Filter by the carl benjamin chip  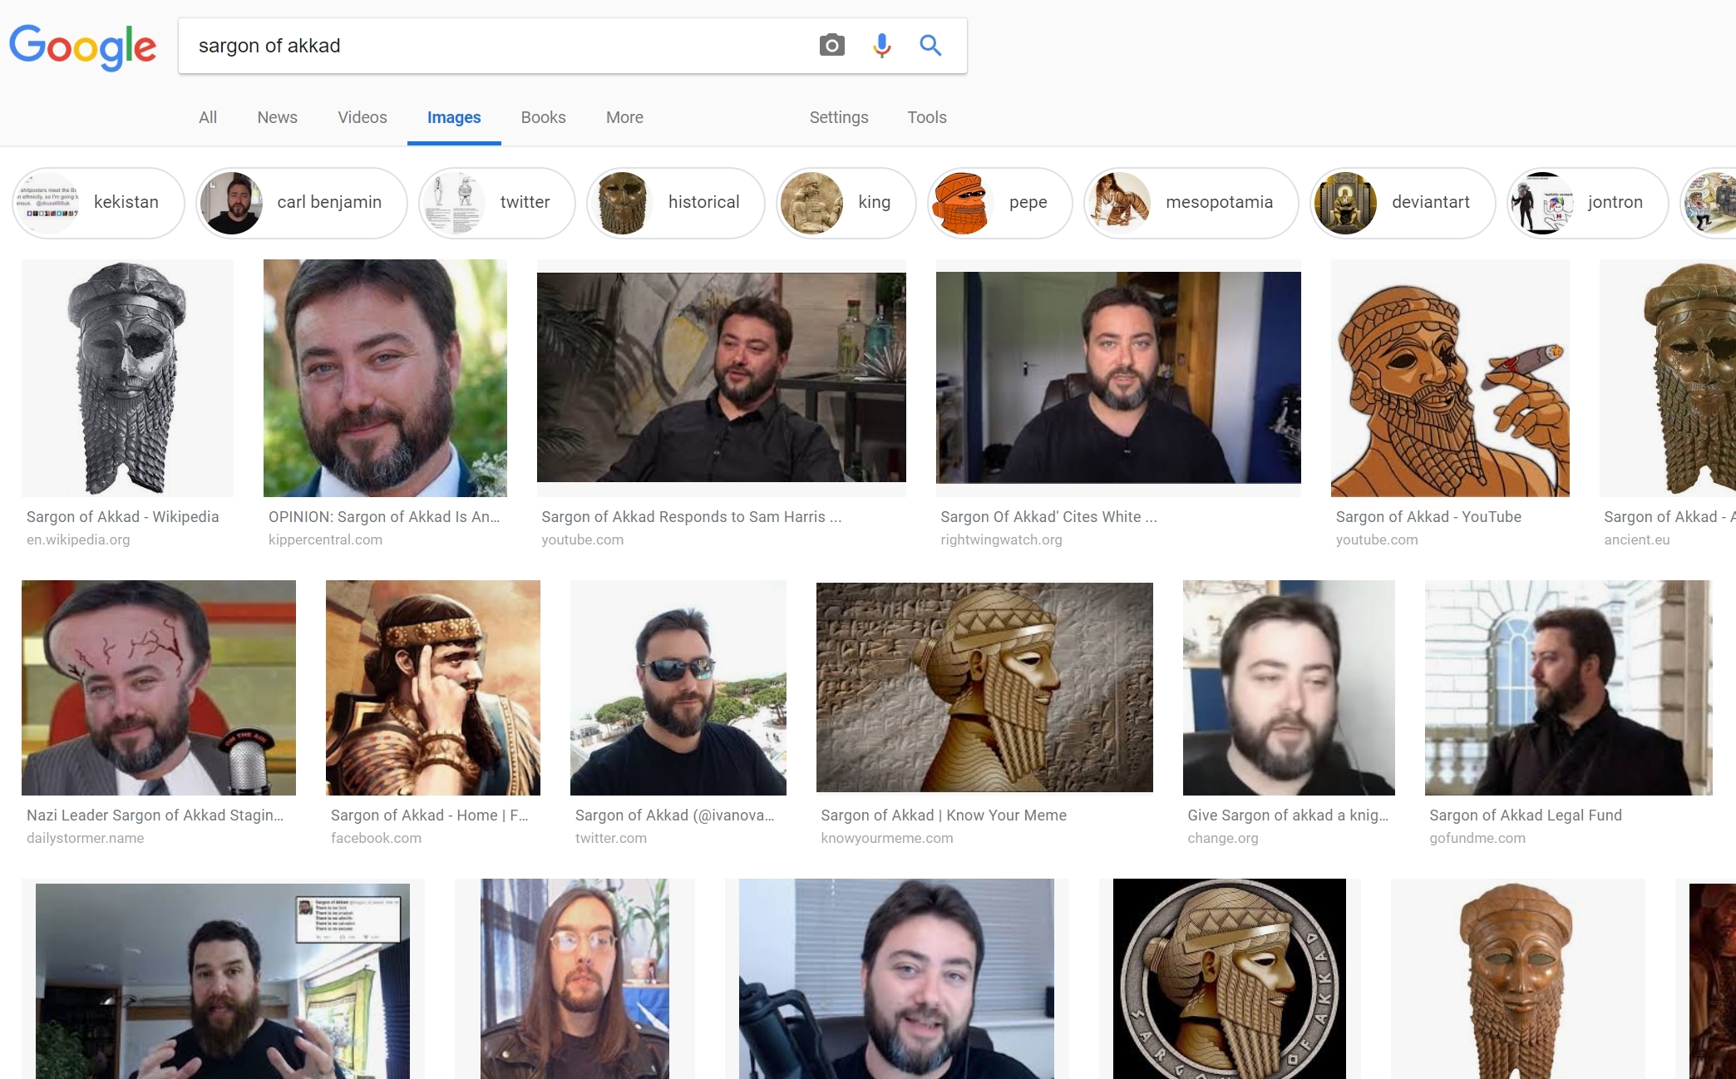[302, 203]
